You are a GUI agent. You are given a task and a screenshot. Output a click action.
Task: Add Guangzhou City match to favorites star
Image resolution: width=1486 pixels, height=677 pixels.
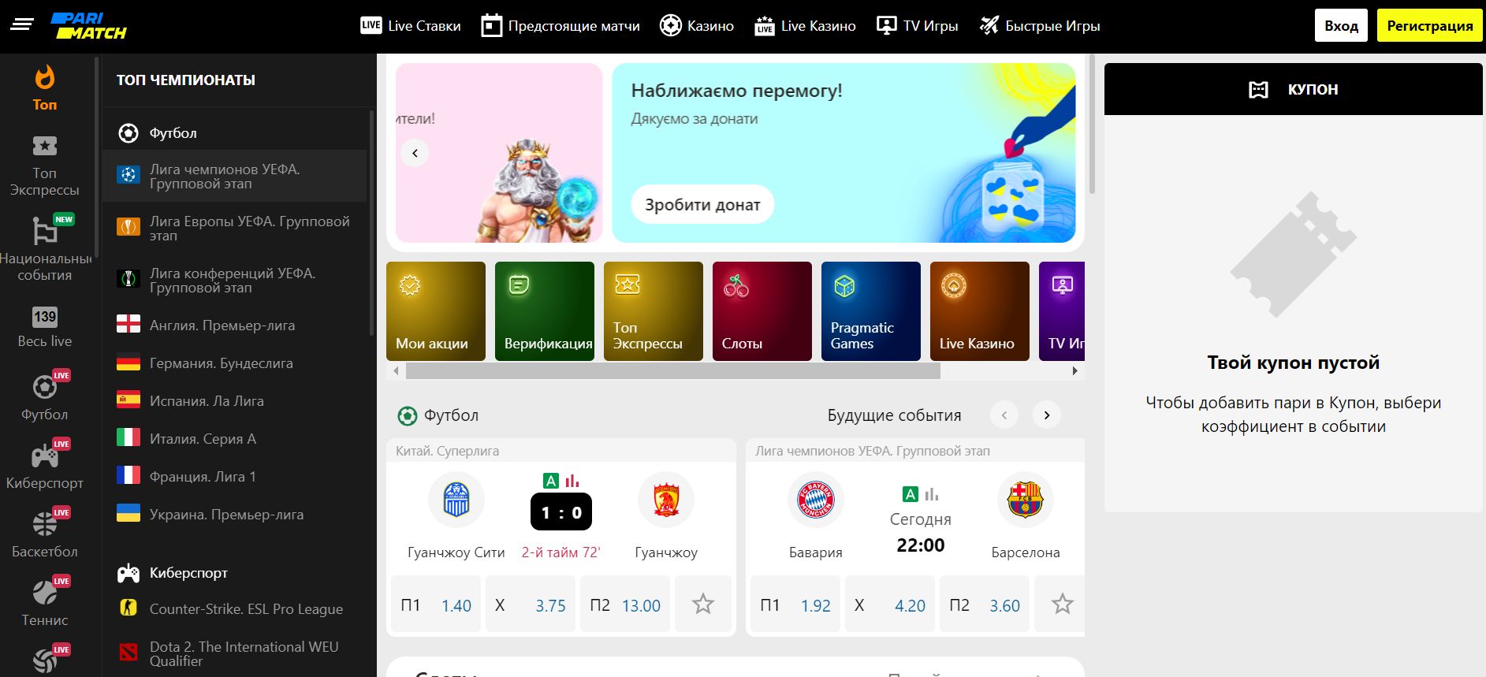click(x=702, y=604)
